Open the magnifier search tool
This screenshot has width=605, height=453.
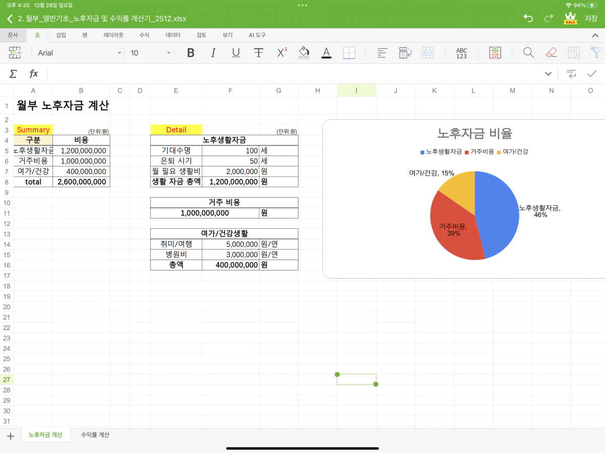coord(528,53)
